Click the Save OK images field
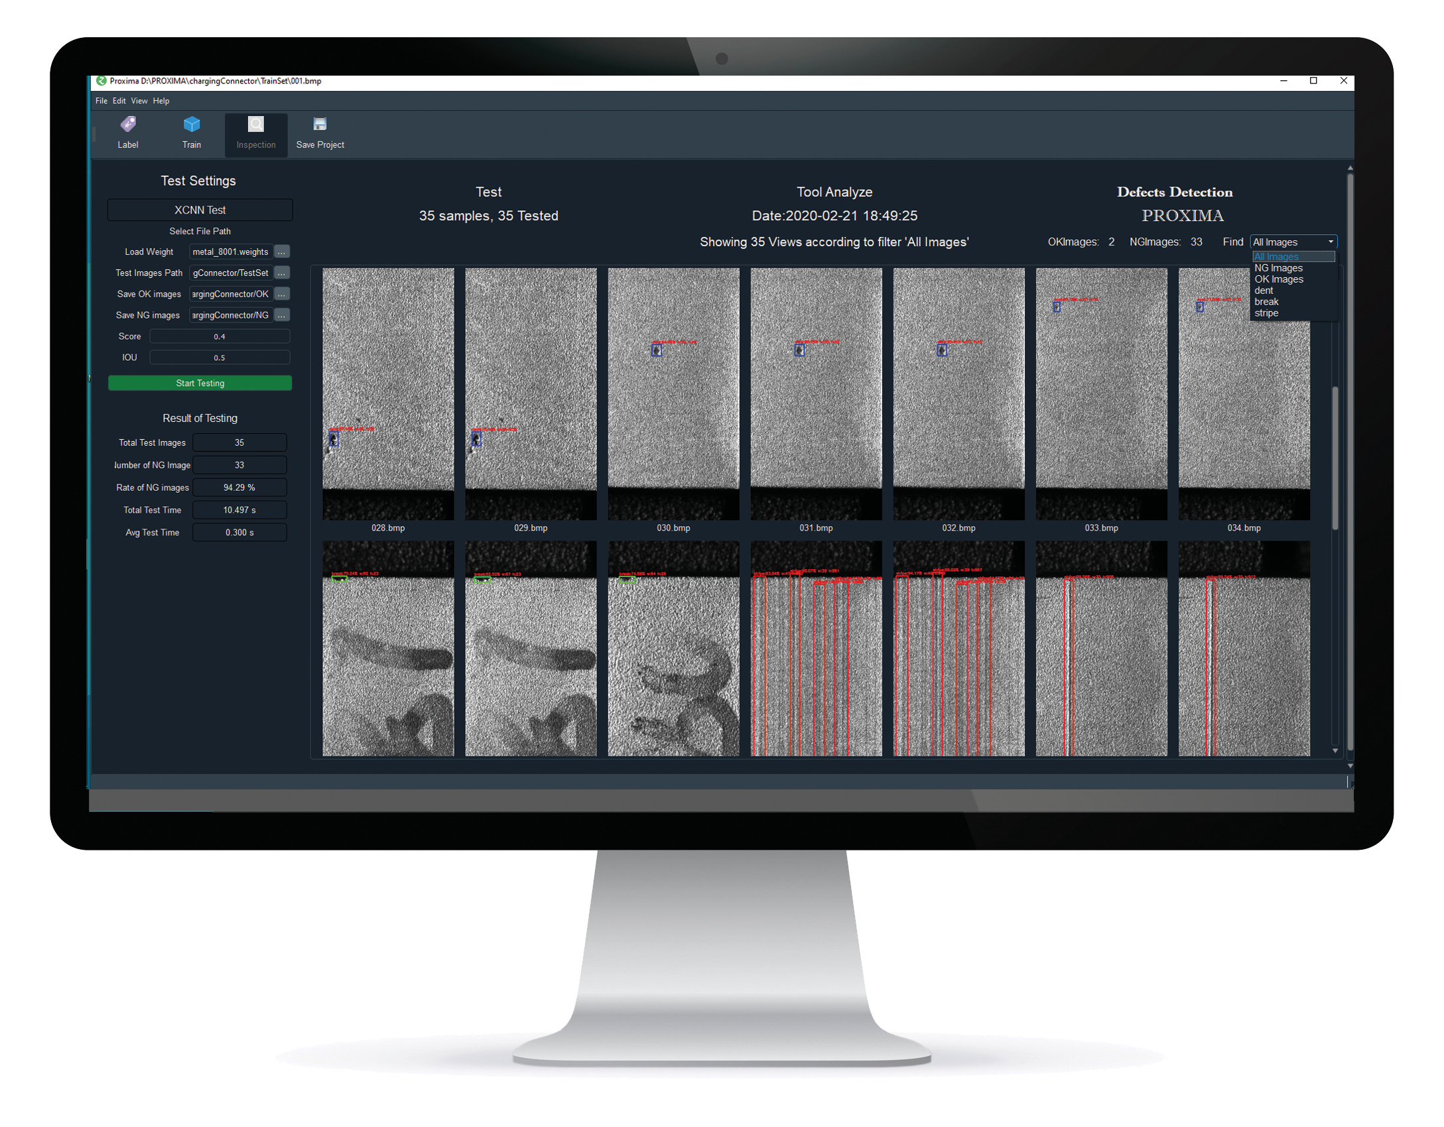The width and height of the screenshot is (1444, 1127). pyautogui.click(x=231, y=294)
